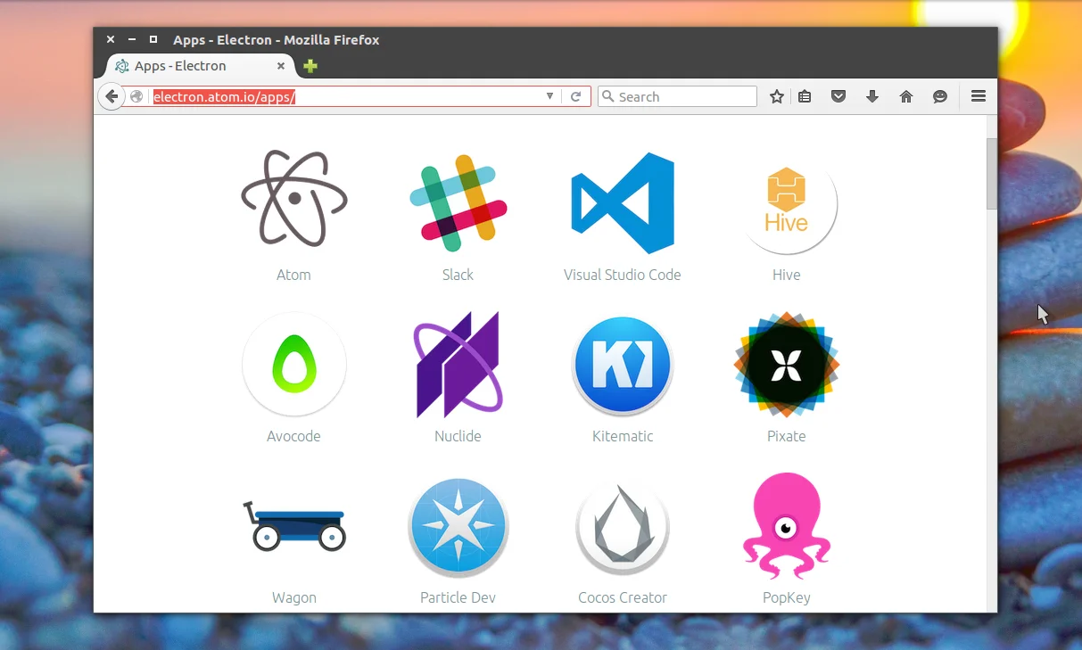Maximize the Firefox window
The width and height of the screenshot is (1082, 650).
tap(153, 40)
